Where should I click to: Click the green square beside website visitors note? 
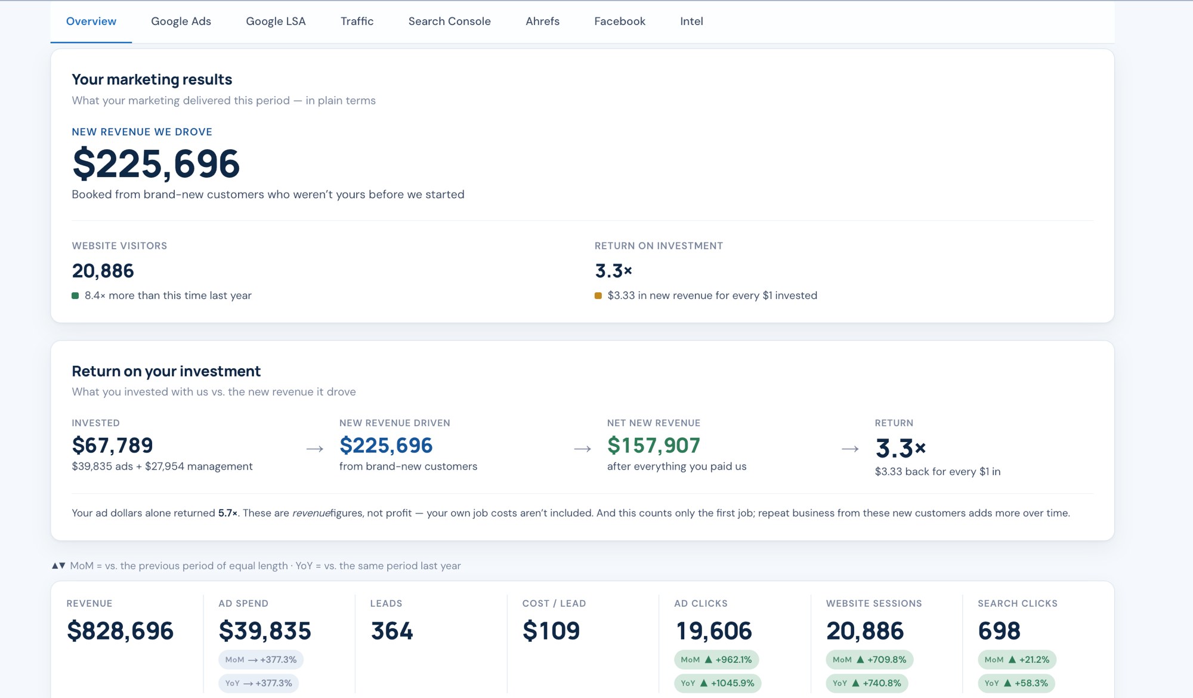pos(75,295)
